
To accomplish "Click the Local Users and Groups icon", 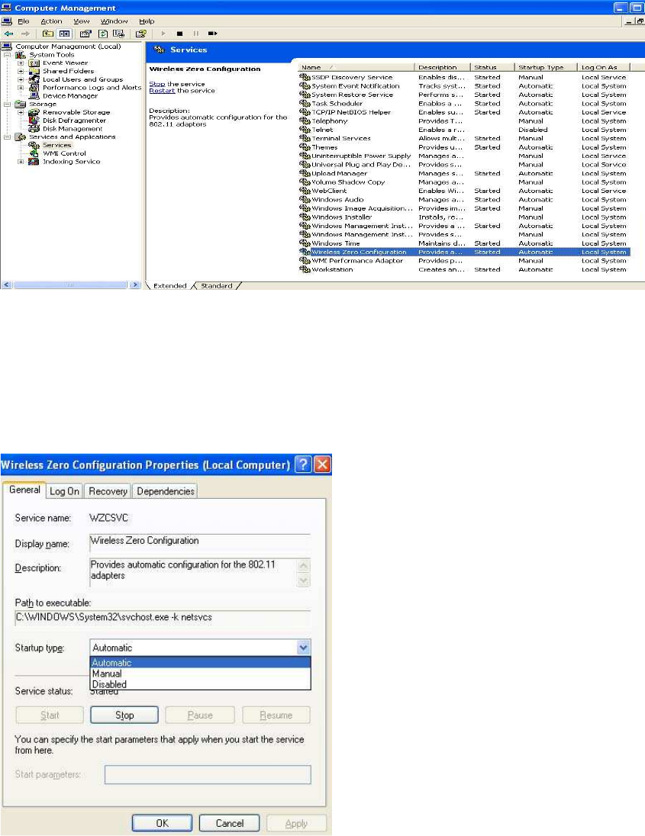I will (x=34, y=79).
